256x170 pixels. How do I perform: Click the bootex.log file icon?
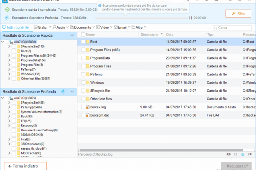pos(88,107)
